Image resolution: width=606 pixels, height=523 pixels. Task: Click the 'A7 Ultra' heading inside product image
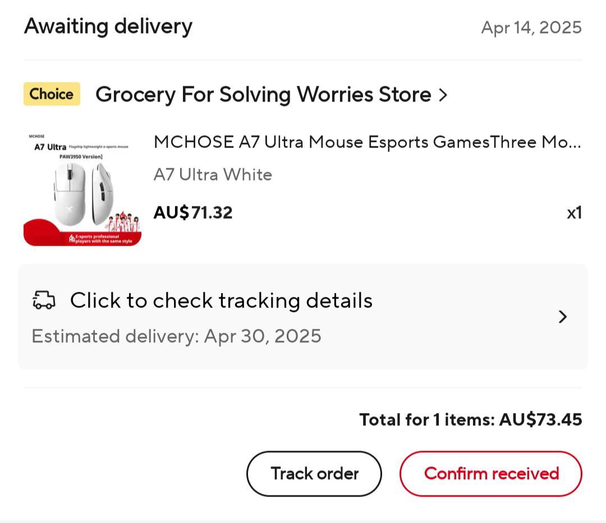click(x=50, y=148)
